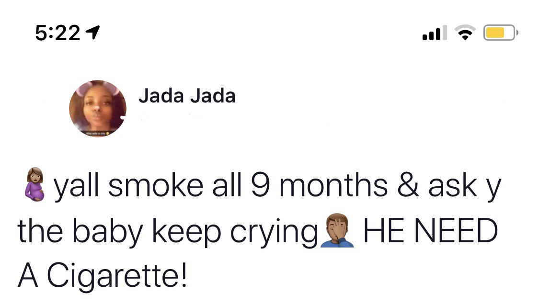
Task: Click the name Jada Jada
Action: pyautogui.click(x=187, y=96)
